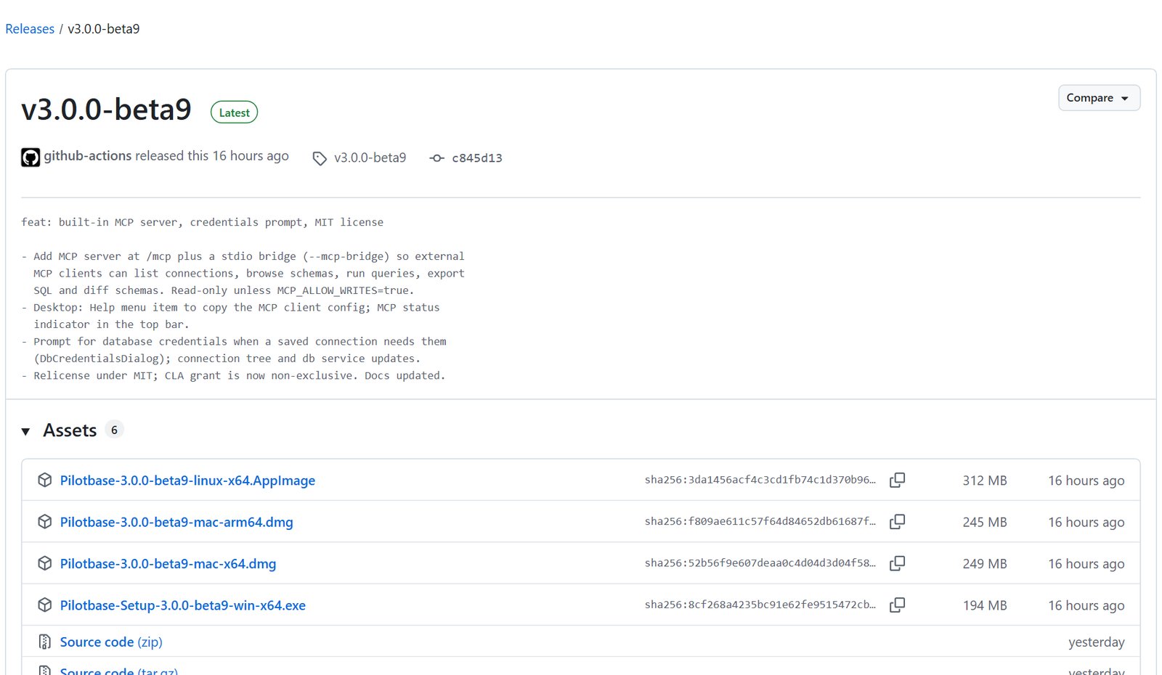The height and width of the screenshot is (675, 1162).
Task: Open commit c845d13
Action: pos(477,158)
